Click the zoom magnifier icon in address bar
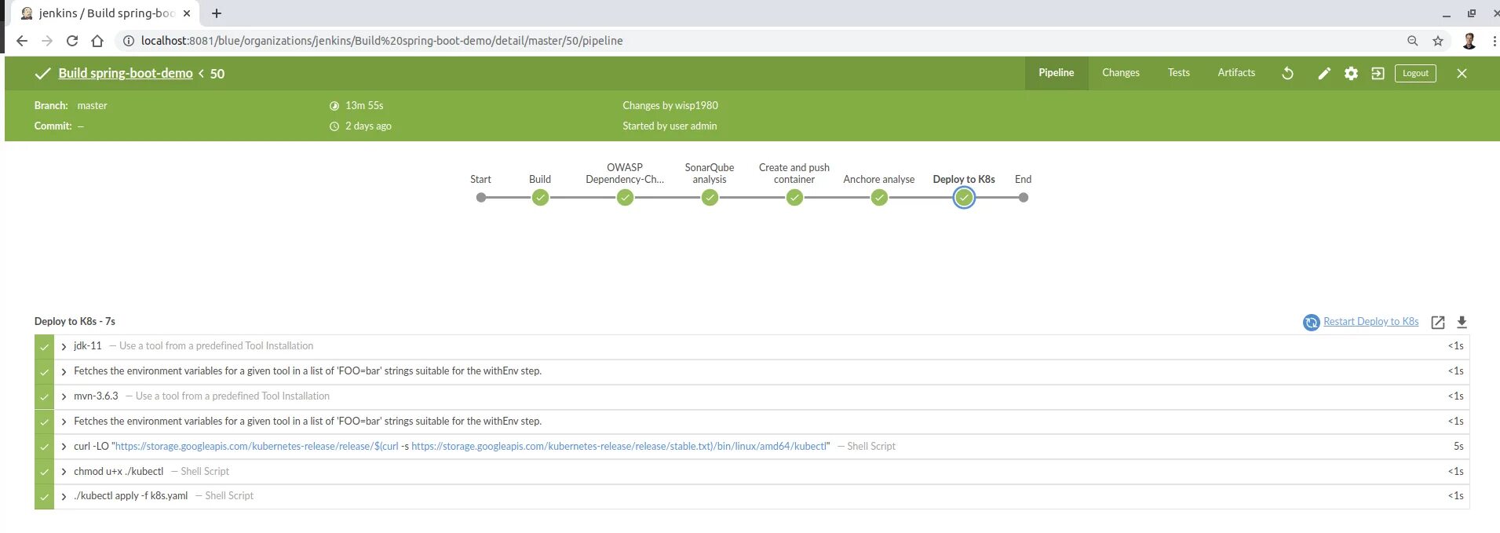Viewport: 1500px width, 533px height. (1412, 41)
